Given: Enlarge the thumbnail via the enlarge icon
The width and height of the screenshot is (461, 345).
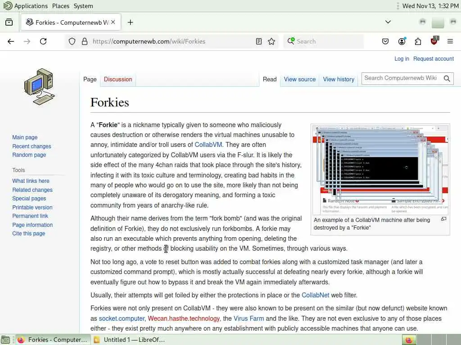Looking at the screenshot, I should tap(443, 219).
